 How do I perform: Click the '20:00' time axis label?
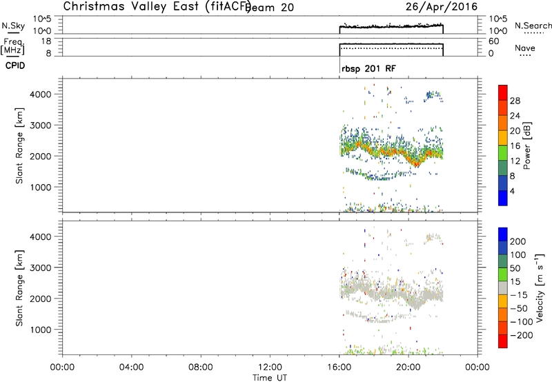click(x=408, y=368)
